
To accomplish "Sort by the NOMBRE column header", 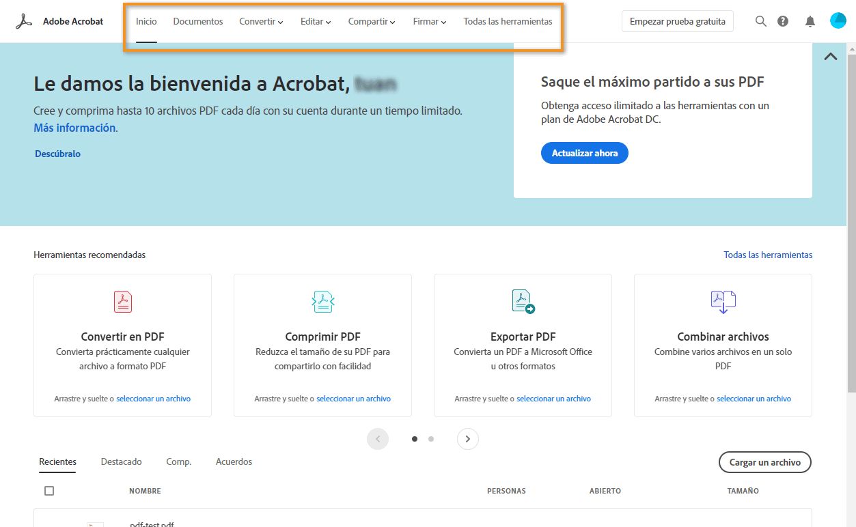I will [x=145, y=491].
